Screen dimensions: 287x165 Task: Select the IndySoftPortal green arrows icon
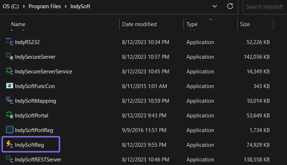point(9,115)
